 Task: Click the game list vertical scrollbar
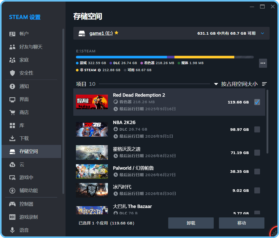[267, 122]
